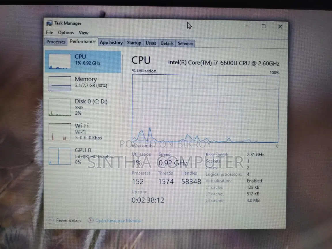Click the Virtualization Enabled value
The image size is (332, 249).
pyautogui.click(x=254, y=181)
